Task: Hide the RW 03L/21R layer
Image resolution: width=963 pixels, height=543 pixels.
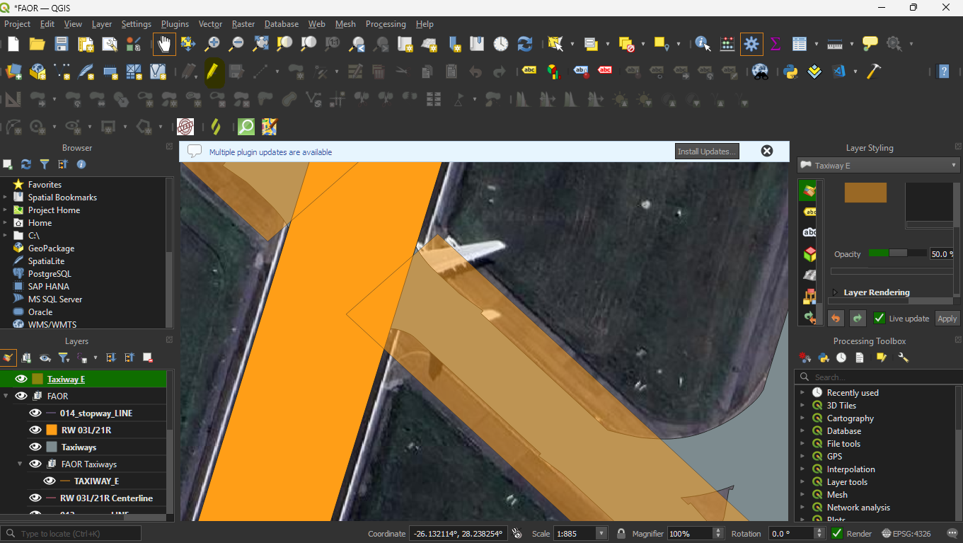Action: pos(35,430)
